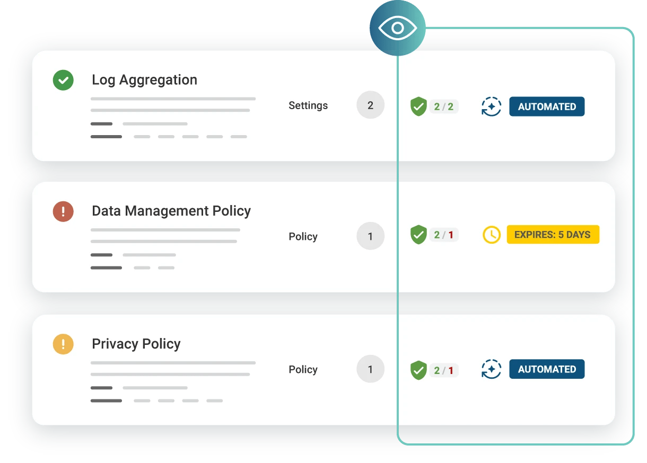Open the Log Aggregation entry
The image size is (647, 463).
pyautogui.click(x=144, y=79)
